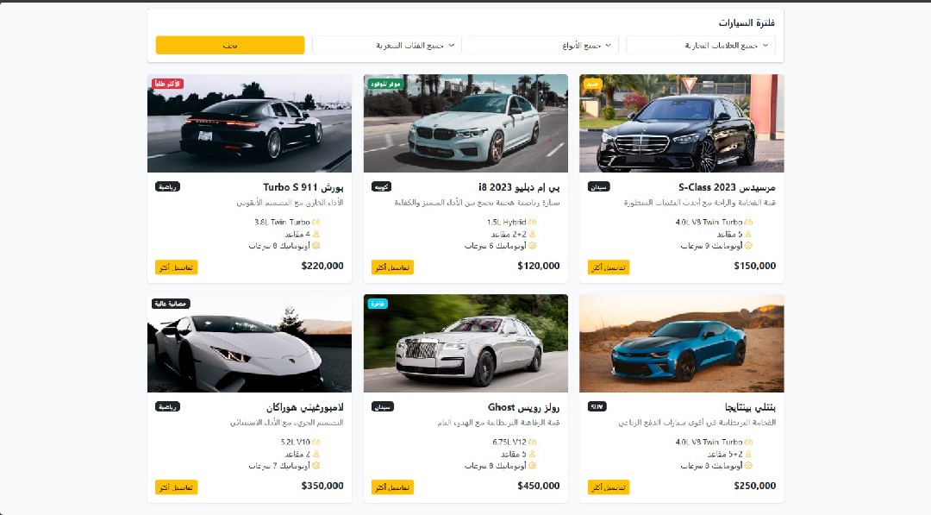Open the all brands filter dropdown
Image resolution: width=931 pixels, height=515 pixels.
[701, 45]
